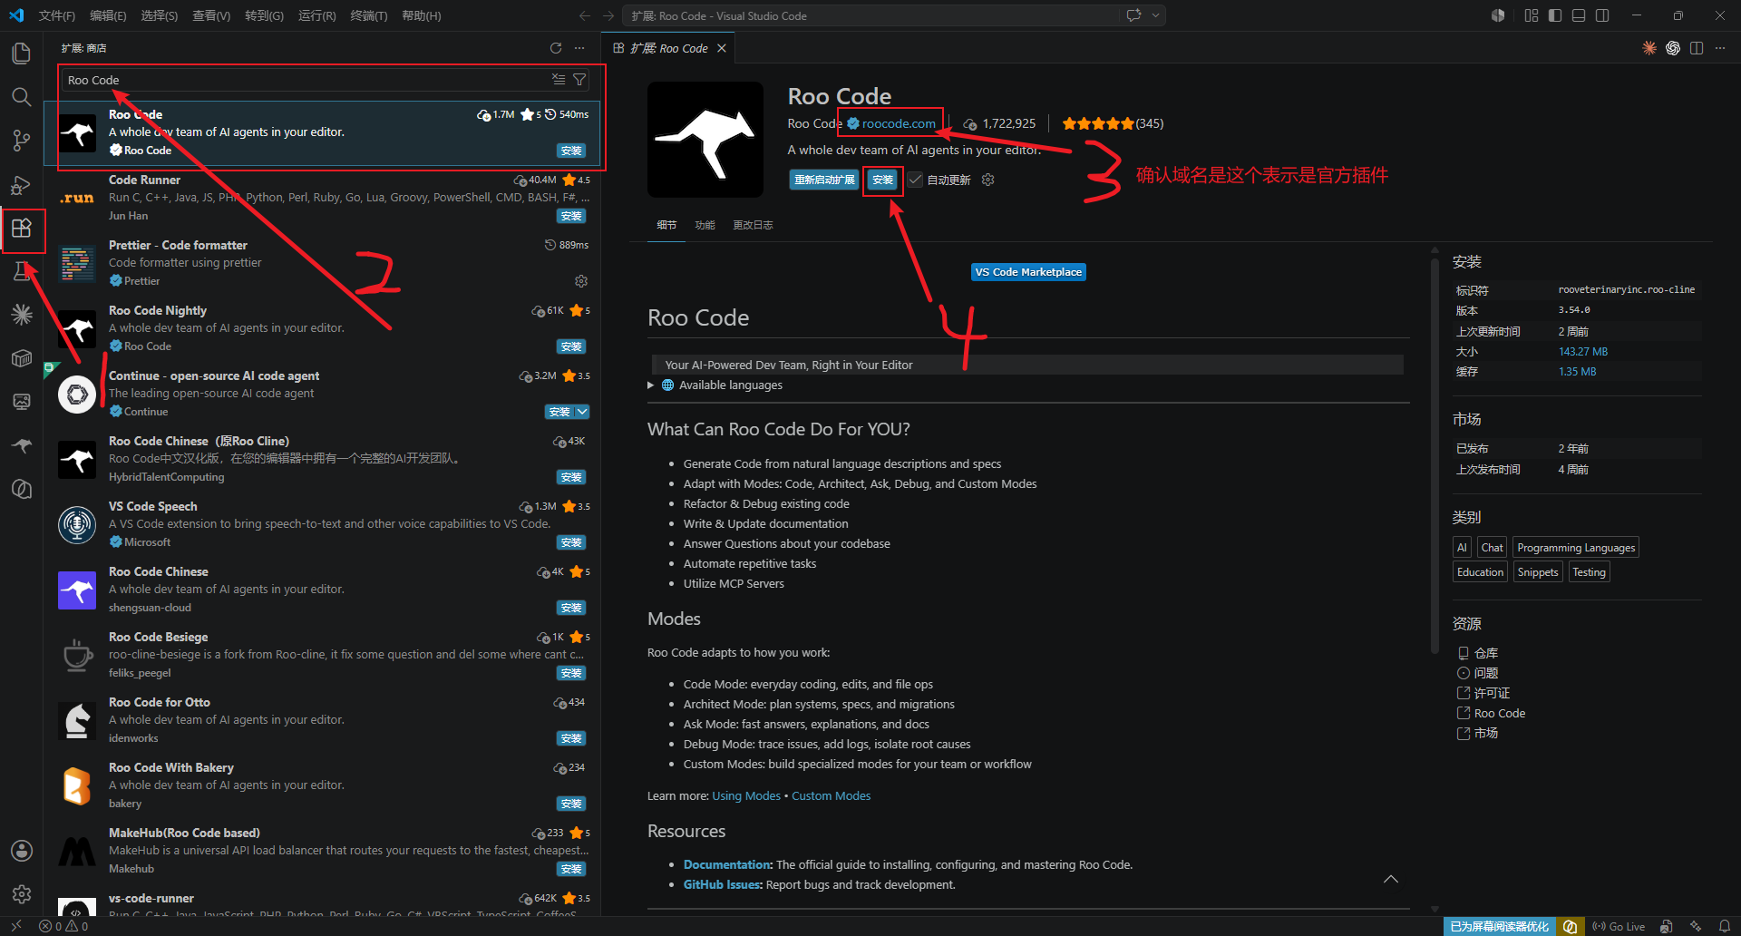Open the Testing flask view
The height and width of the screenshot is (936, 1741).
point(22,271)
